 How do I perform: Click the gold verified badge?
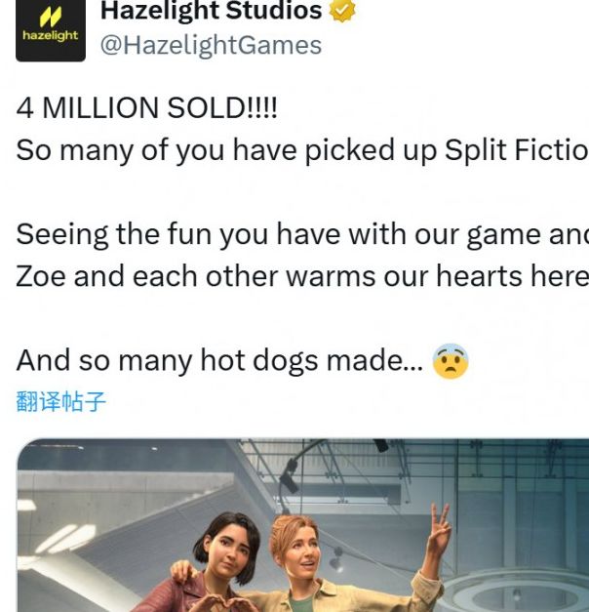tap(342, 10)
